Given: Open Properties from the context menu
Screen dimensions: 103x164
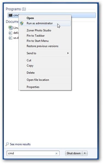Looking at the screenshot, I should point(33,87).
